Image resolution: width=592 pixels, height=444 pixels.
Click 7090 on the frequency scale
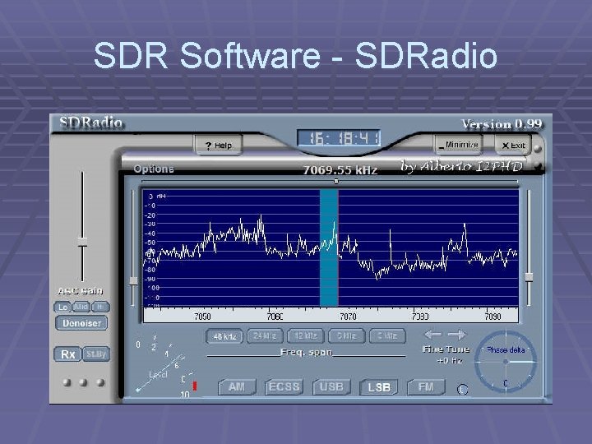[493, 317]
